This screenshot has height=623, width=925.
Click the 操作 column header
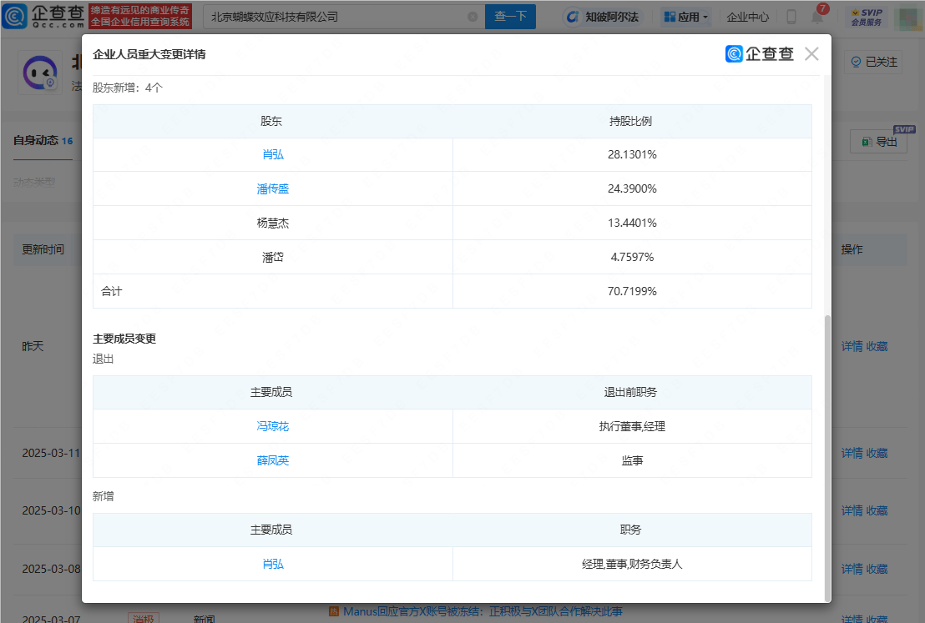point(852,249)
